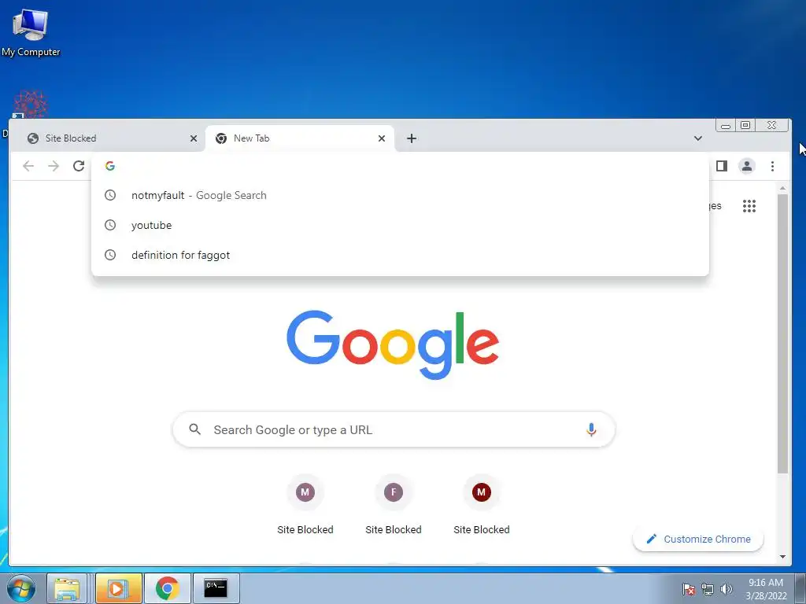Reload the current page
Viewport: 806px width, 604px height.
tap(79, 166)
